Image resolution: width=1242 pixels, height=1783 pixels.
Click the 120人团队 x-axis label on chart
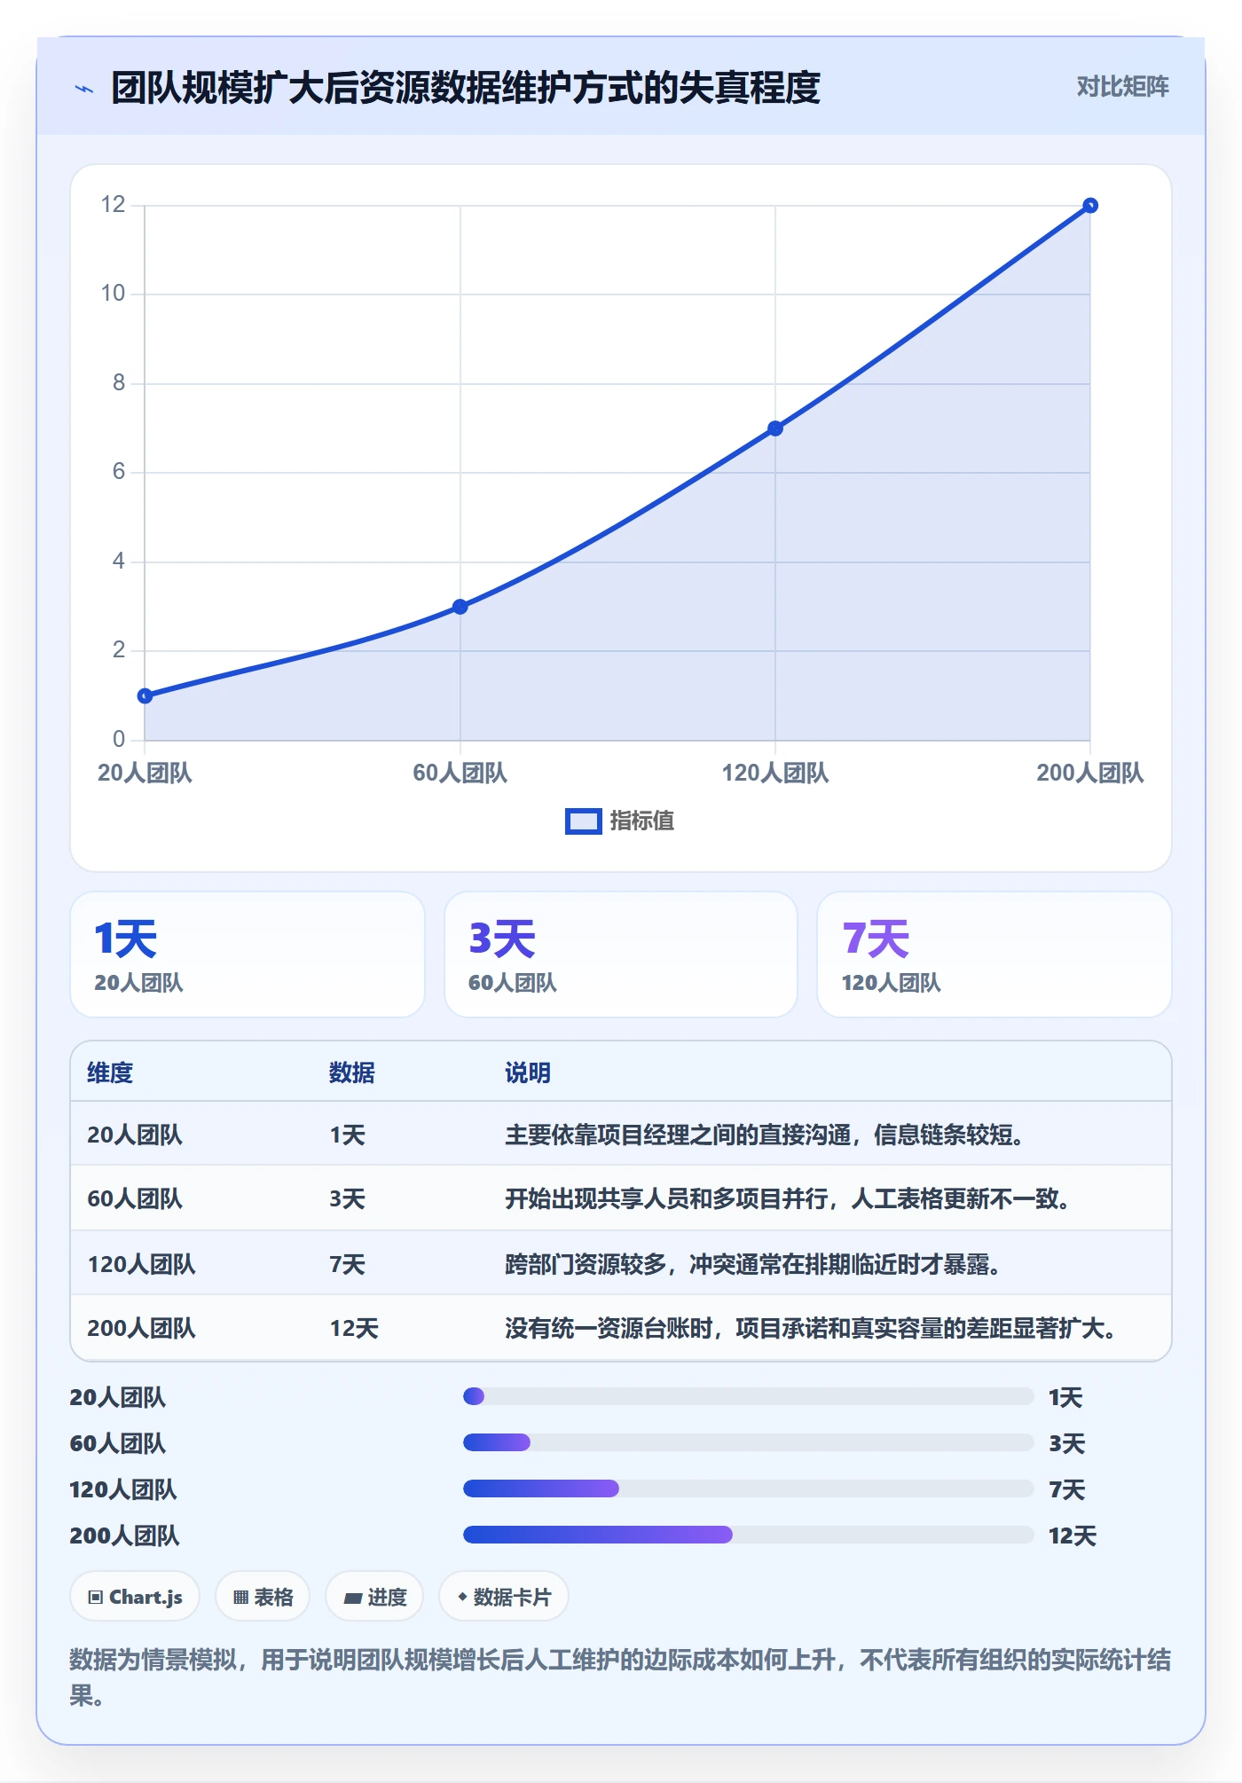pyautogui.click(x=775, y=773)
